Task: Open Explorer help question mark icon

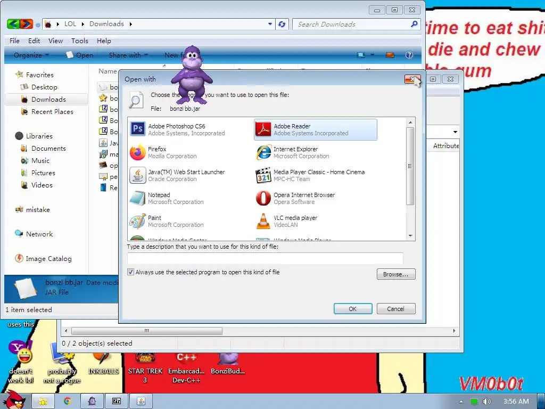Action: tap(409, 55)
